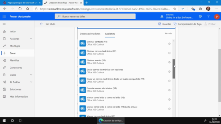Click the browser refresh icon
Screen dimensions: 221x124
tap(20, 9)
